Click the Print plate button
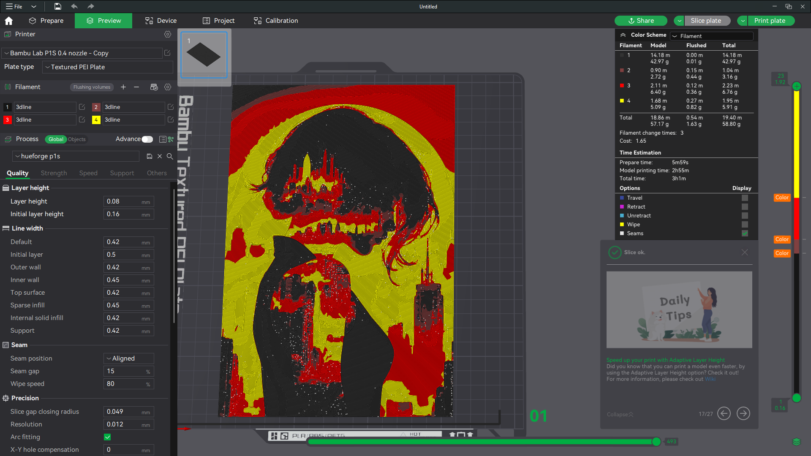 coord(770,21)
